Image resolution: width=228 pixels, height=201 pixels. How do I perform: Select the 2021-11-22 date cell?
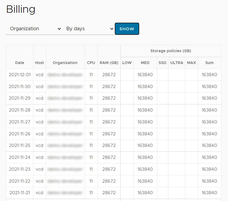pos(19,181)
